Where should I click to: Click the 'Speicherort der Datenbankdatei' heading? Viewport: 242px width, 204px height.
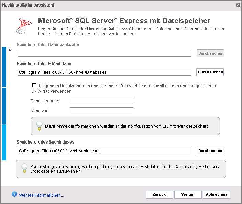[48, 45]
